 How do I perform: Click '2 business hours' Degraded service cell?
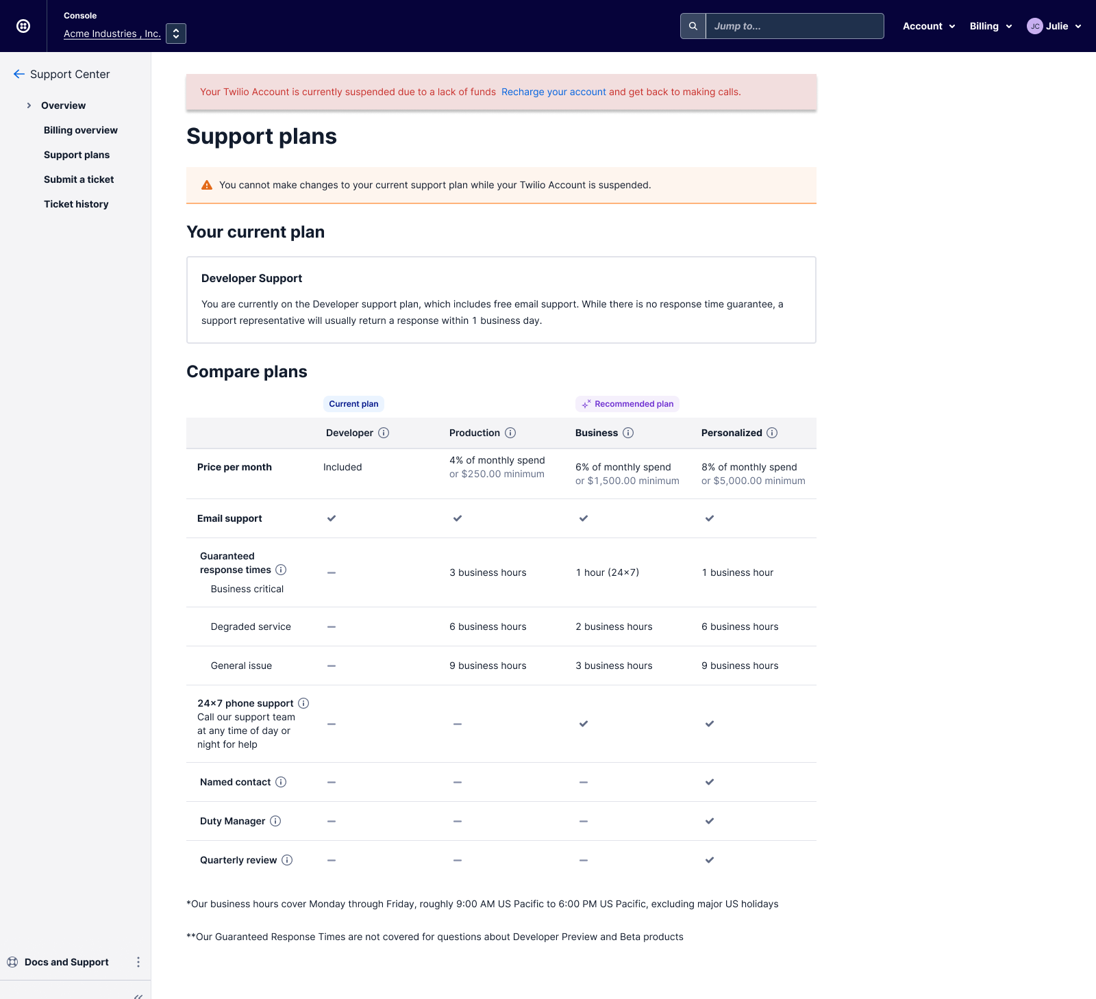pos(614,627)
